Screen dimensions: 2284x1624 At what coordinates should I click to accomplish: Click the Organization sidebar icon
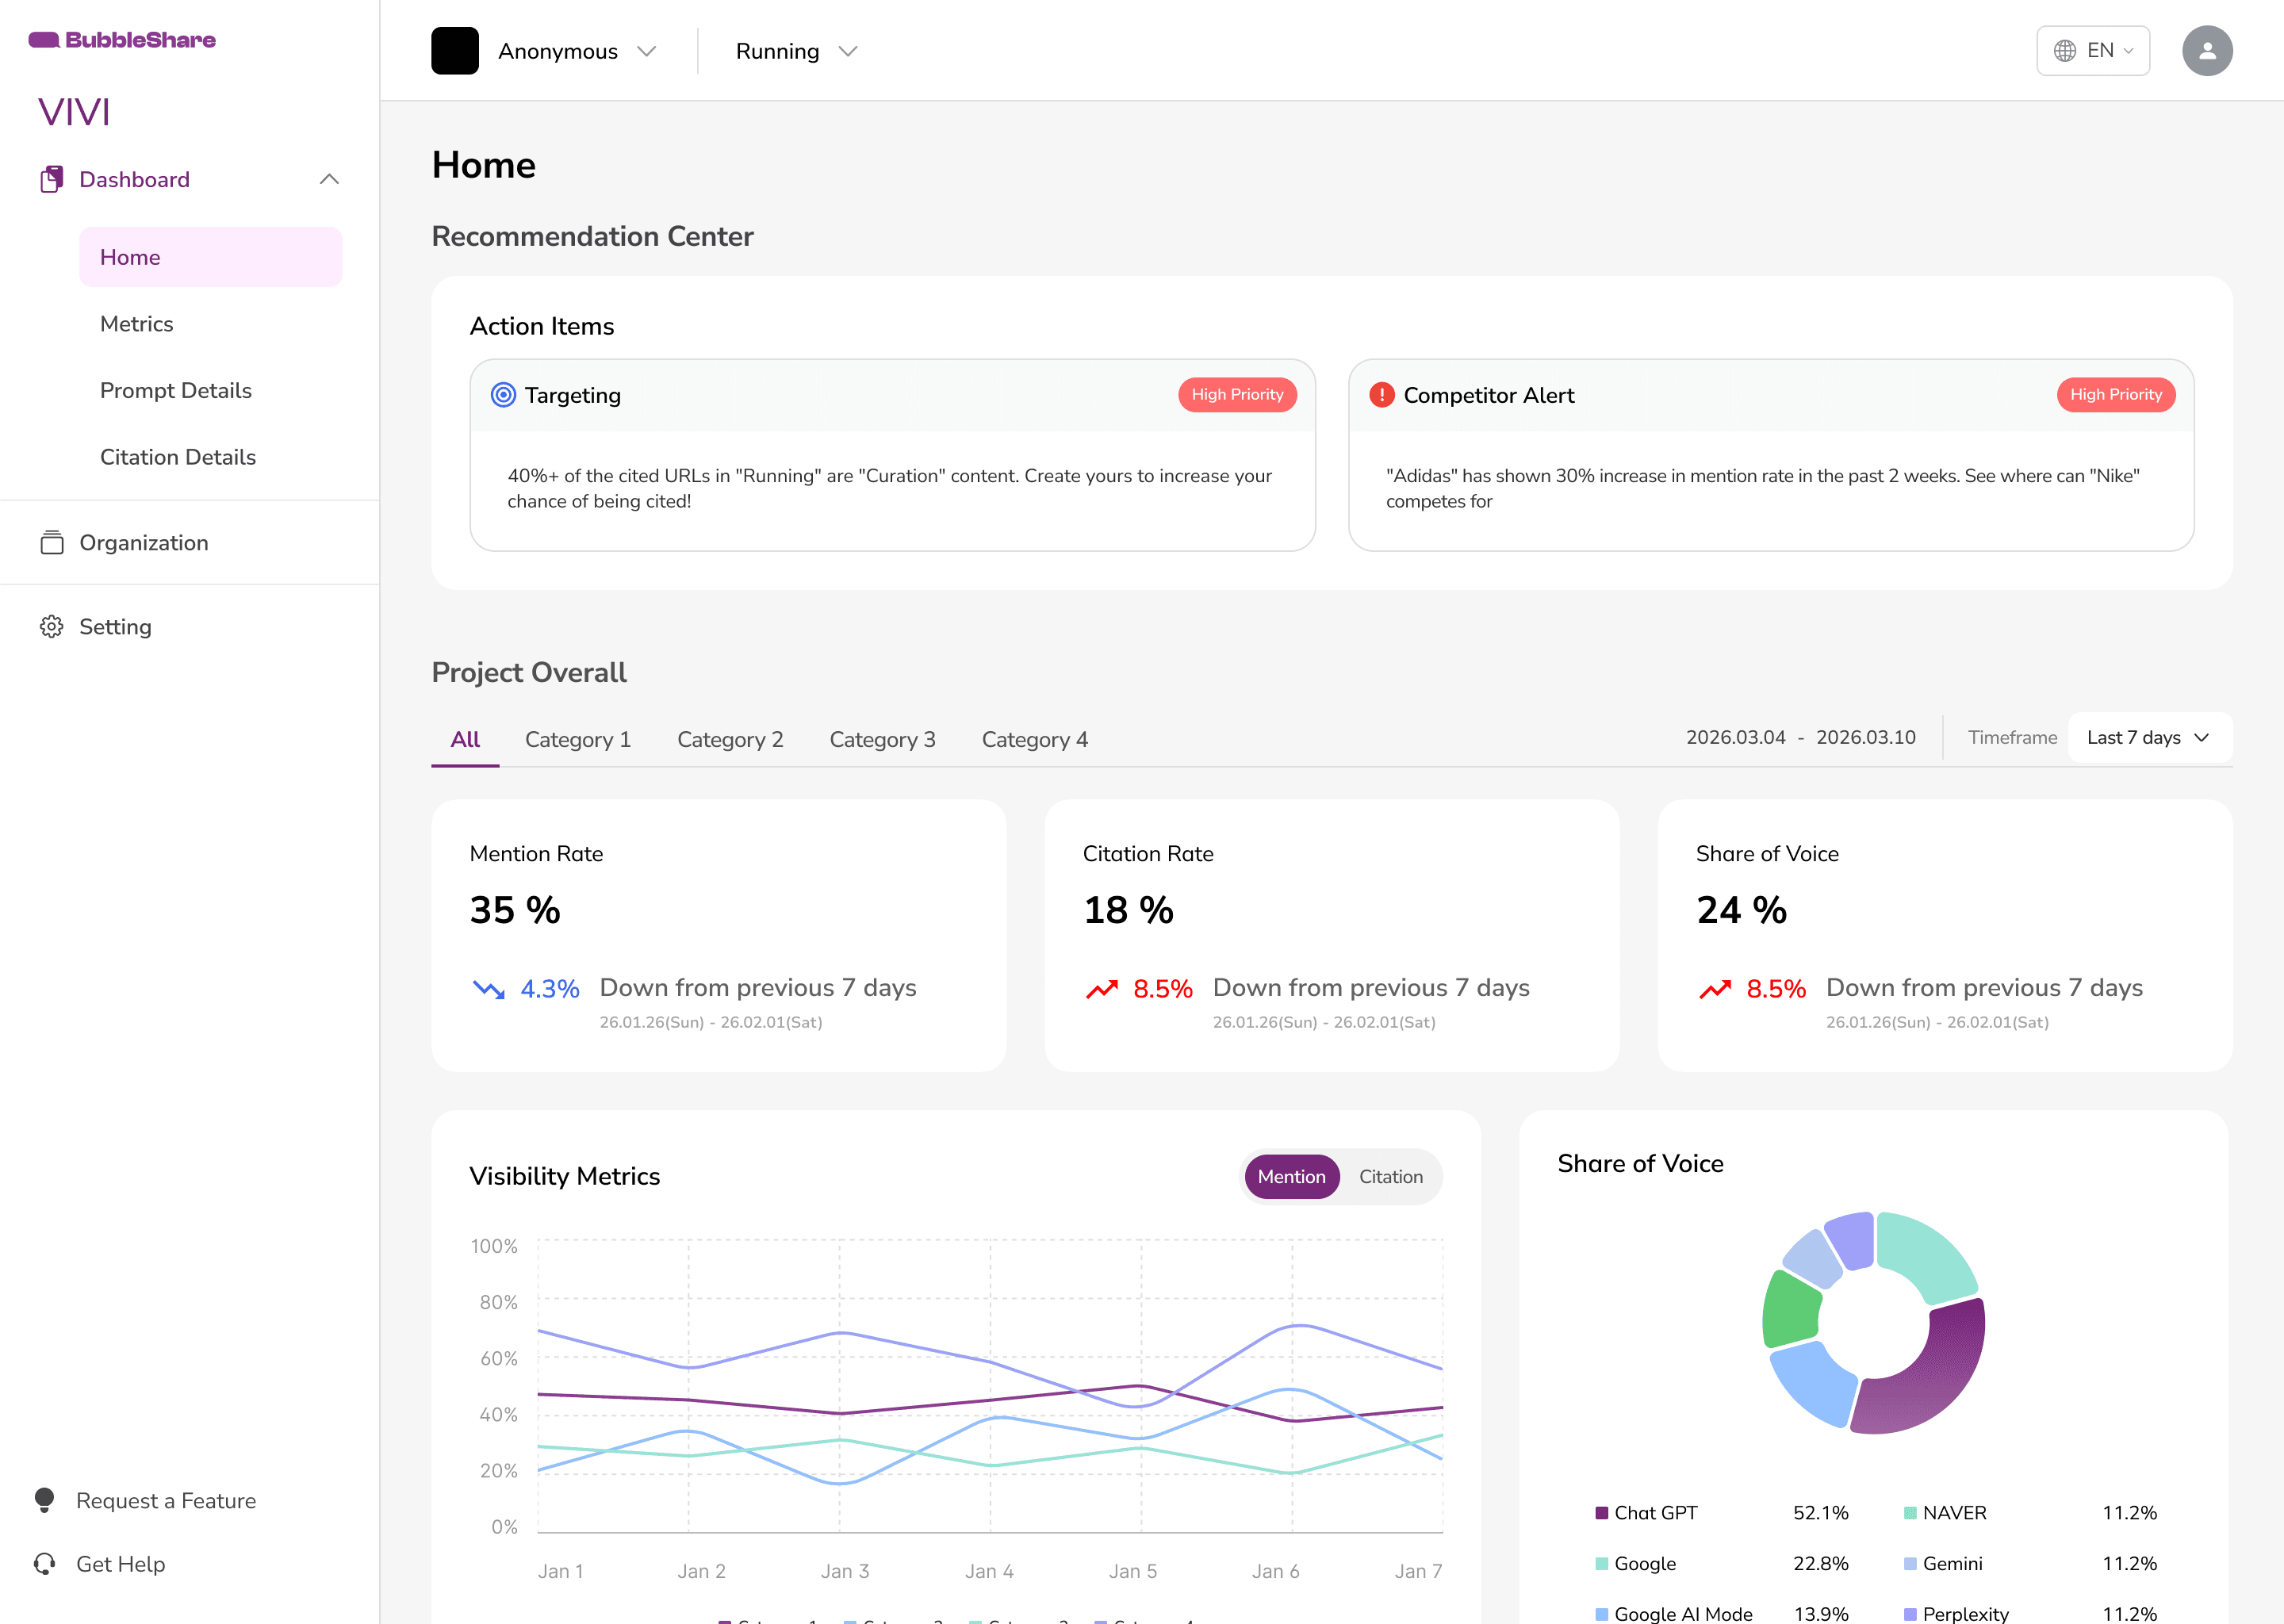click(x=53, y=542)
